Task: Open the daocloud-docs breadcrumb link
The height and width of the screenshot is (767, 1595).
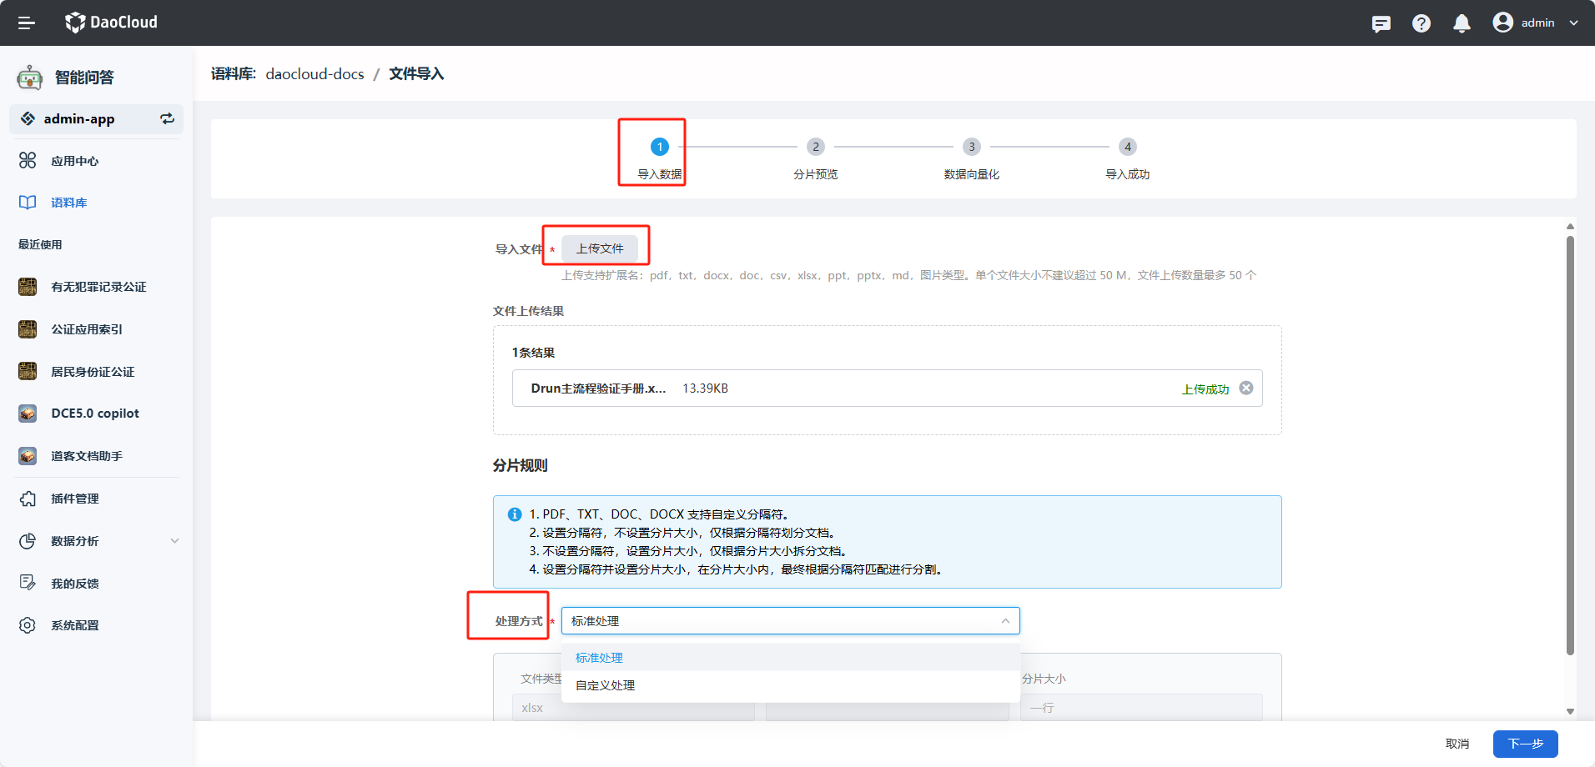Action: pyautogui.click(x=314, y=73)
